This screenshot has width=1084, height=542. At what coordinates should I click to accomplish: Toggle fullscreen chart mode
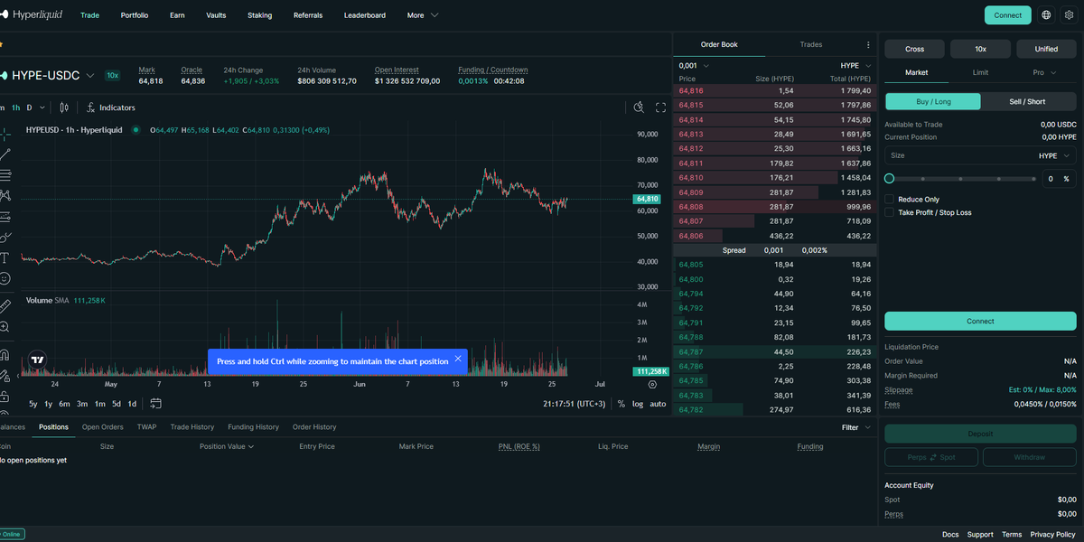660,107
